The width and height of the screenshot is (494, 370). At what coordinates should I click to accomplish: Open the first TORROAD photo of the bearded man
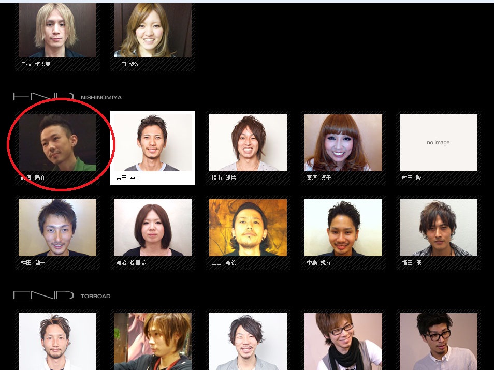coord(57,342)
